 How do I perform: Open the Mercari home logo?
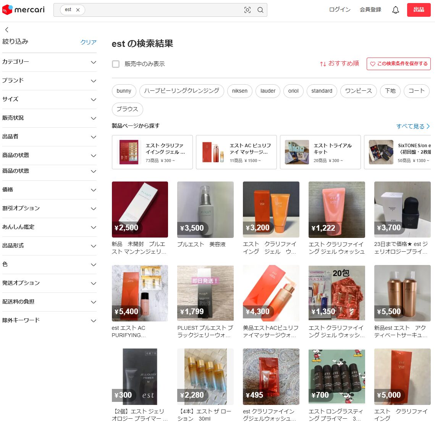coord(23,10)
